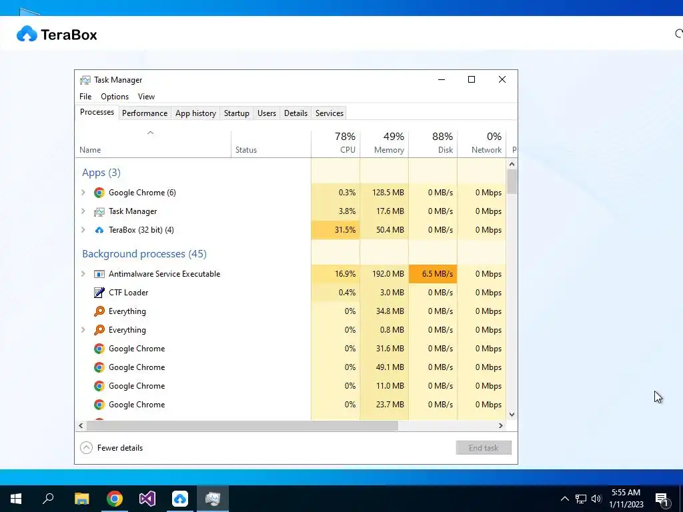Viewport: 683px width, 512px height.
Task: Click the Task Manager row icon under Apps
Action: tap(99, 211)
